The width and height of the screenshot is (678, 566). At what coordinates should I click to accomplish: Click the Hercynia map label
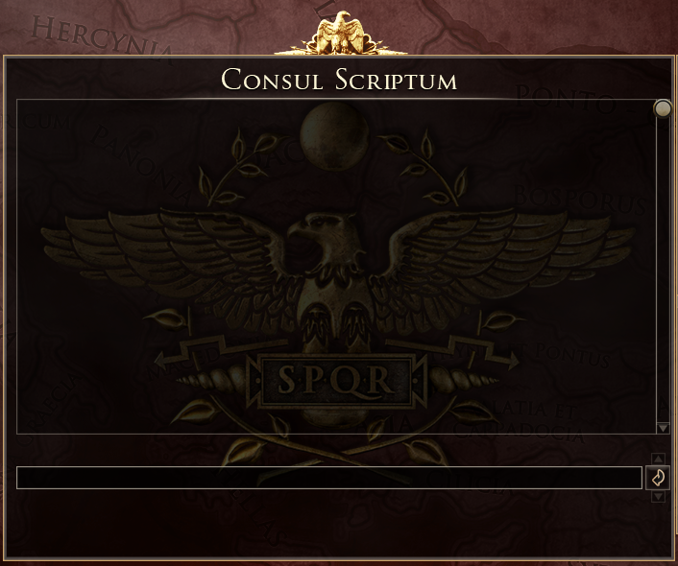tap(102, 39)
